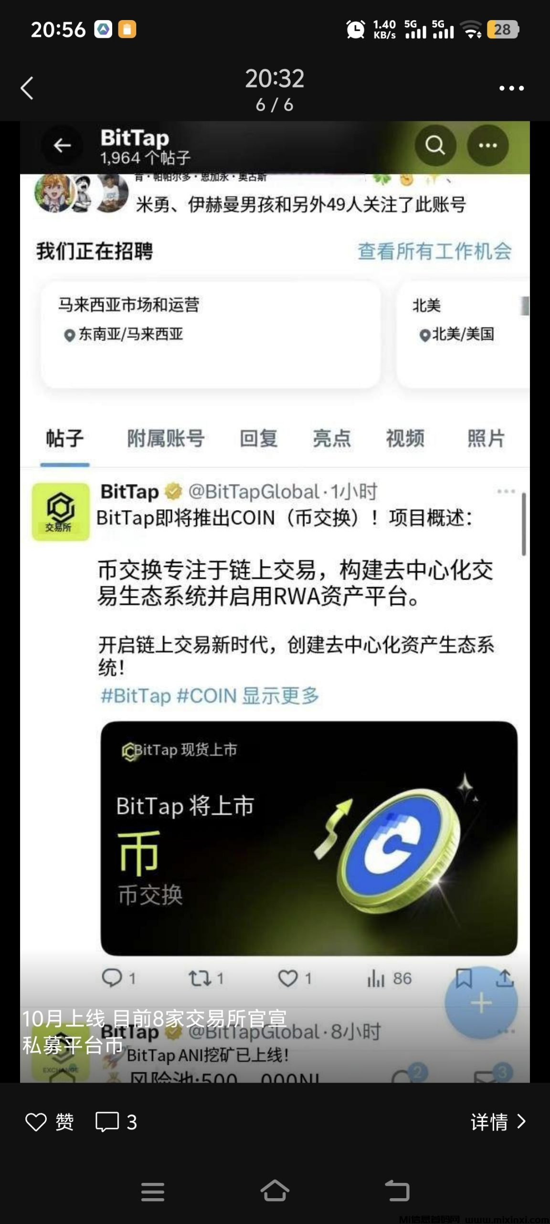Toggle the bottom 赞 like heart
The width and height of the screenshot is (550, 1224).
pos(36,1122)
